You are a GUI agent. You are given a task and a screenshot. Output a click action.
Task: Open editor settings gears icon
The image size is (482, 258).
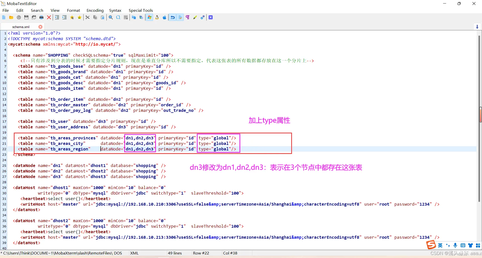pyautogui.click(x=203, y=17)
